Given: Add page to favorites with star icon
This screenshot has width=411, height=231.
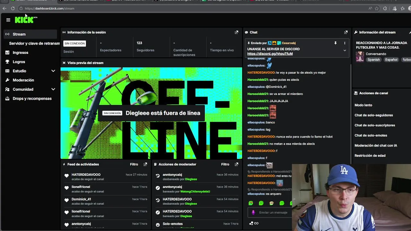Looking at the screenshot, I should pos(377,8).
